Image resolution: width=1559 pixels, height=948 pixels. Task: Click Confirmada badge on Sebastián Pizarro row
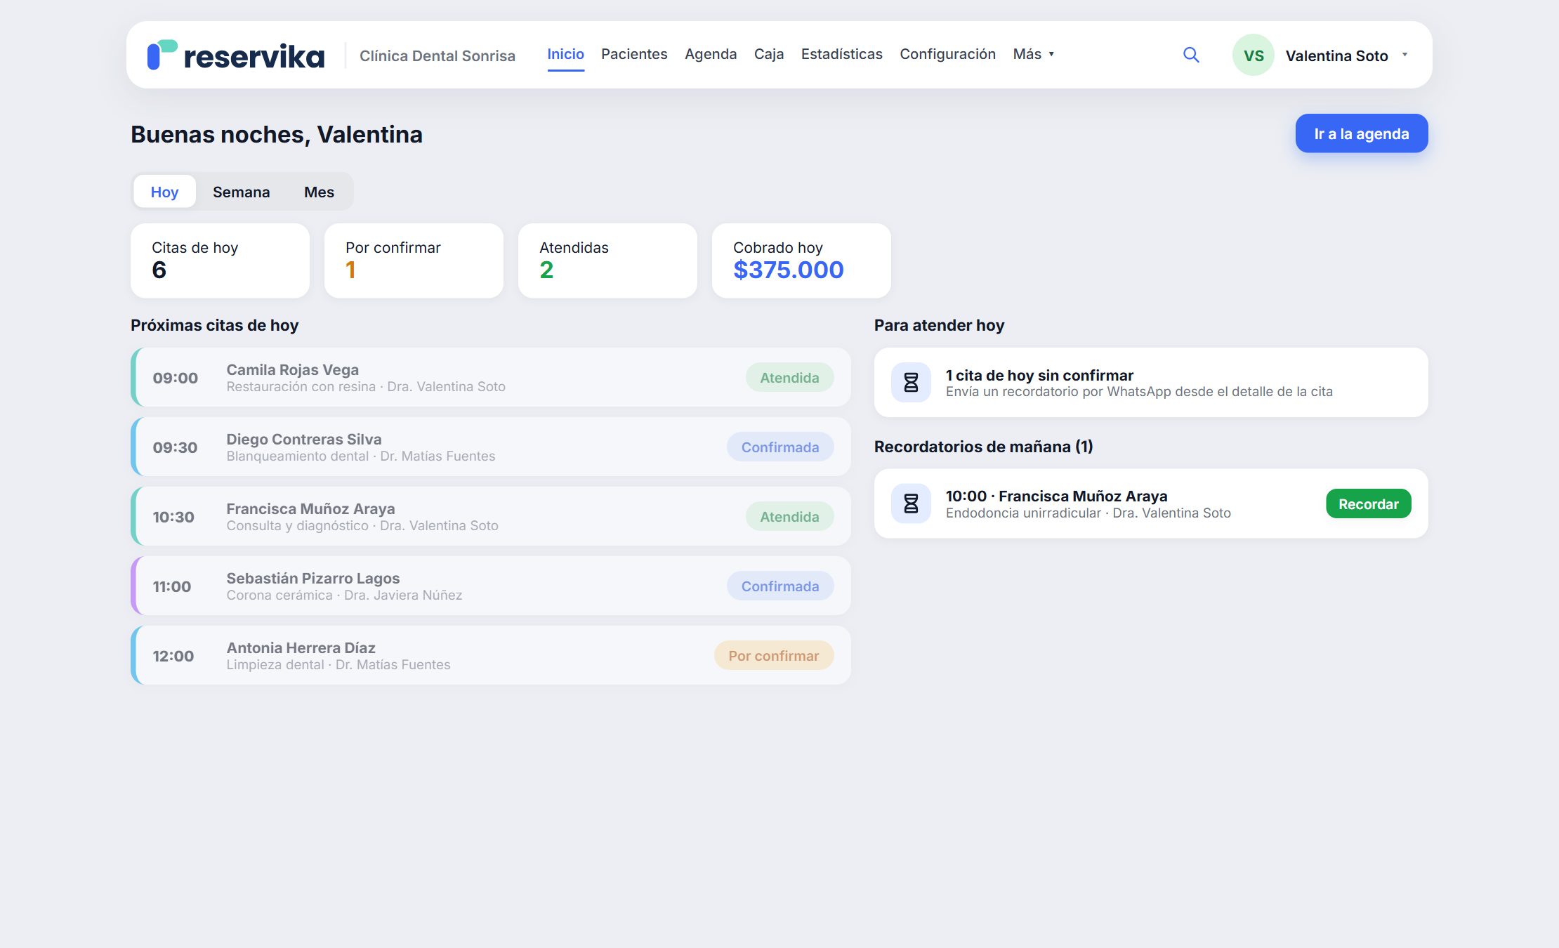[780, 586]
